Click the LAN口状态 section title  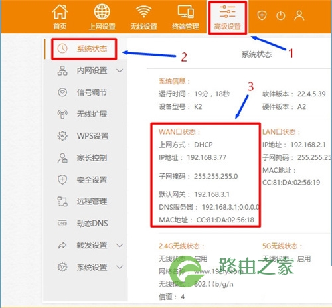point(281,132)
